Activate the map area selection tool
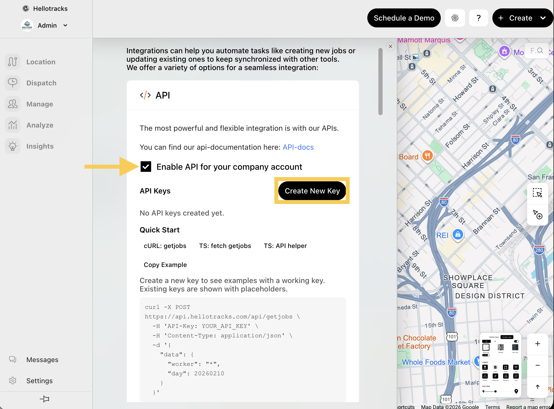Screen dimensions: 554x409 point(537,193)
